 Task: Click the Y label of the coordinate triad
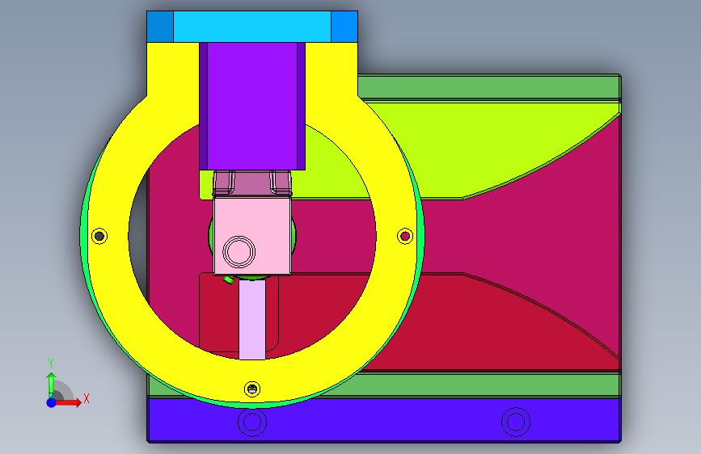tap(51, 364)
